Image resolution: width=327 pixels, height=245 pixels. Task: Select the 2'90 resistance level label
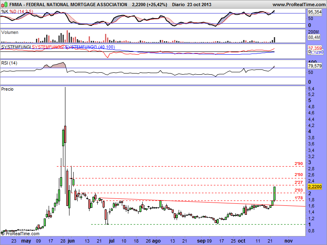pyautogui.click(x=299, y=164)
